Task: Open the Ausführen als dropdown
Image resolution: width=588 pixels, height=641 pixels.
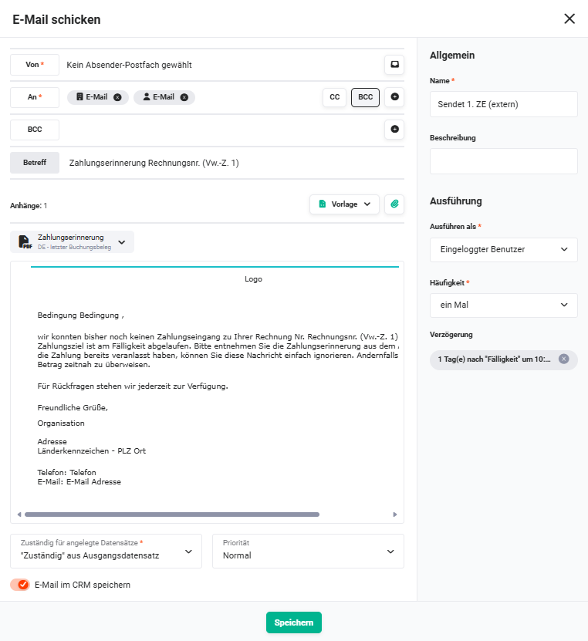Action: click(503, 249)
